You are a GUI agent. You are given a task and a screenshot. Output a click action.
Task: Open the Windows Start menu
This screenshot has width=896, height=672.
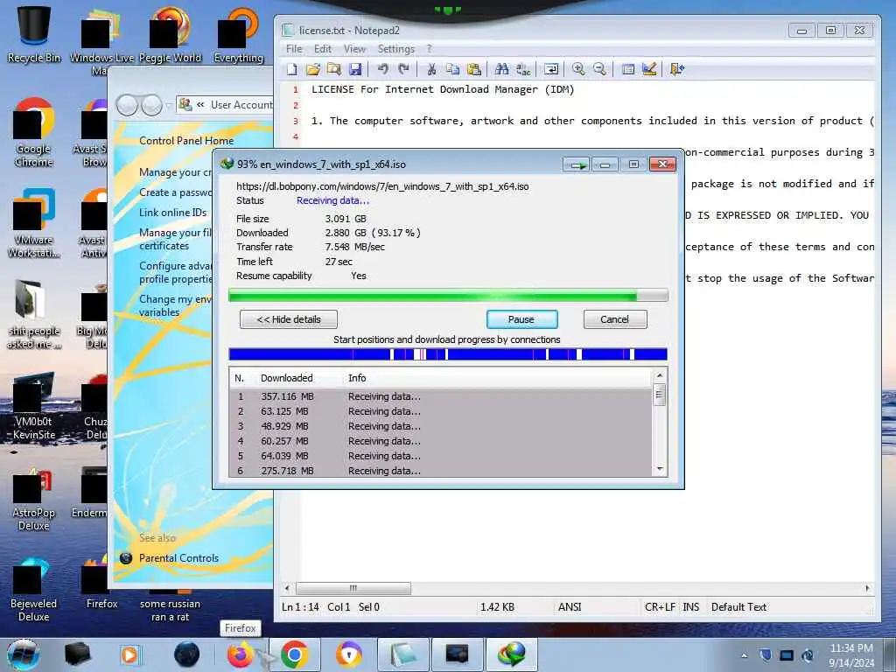click(x=24, y=654)
